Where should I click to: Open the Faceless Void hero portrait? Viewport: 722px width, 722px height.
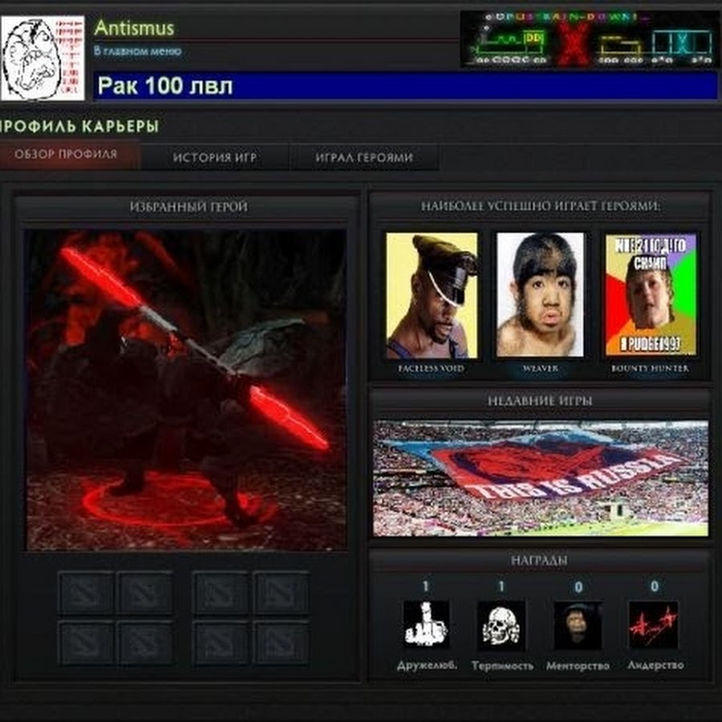coord(432,295)
